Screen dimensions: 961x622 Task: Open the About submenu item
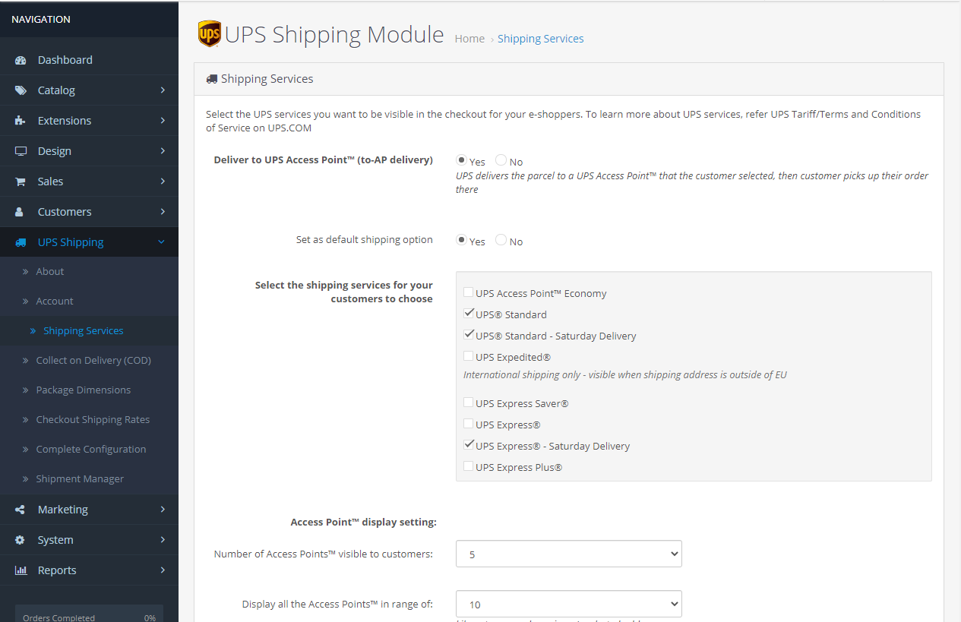[x=89, y=271]
